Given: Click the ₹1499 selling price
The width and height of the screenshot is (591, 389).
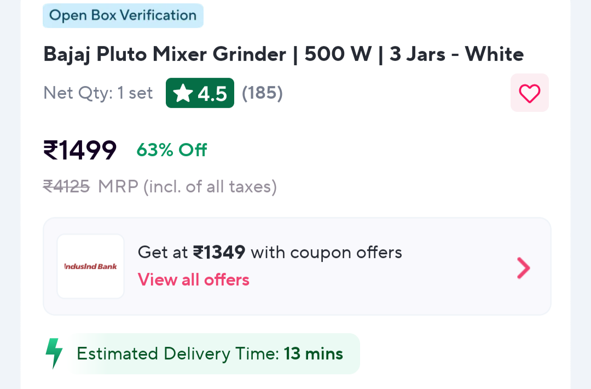Looking at the screenshot, I should click(x=80, y=150).
